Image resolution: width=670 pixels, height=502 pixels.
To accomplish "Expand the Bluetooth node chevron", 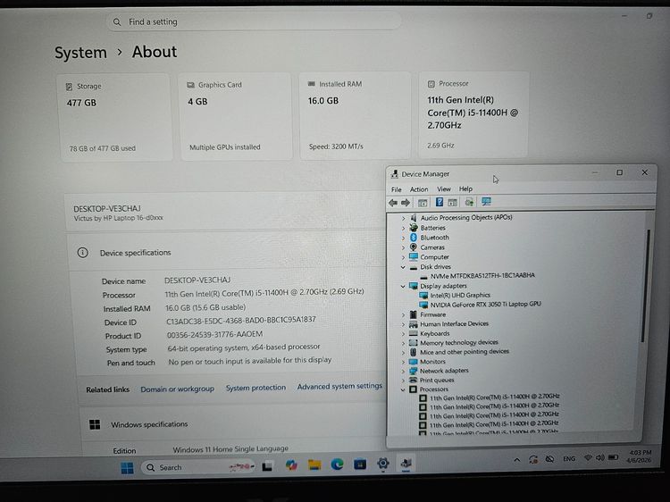I will click(x=403, y=238).
